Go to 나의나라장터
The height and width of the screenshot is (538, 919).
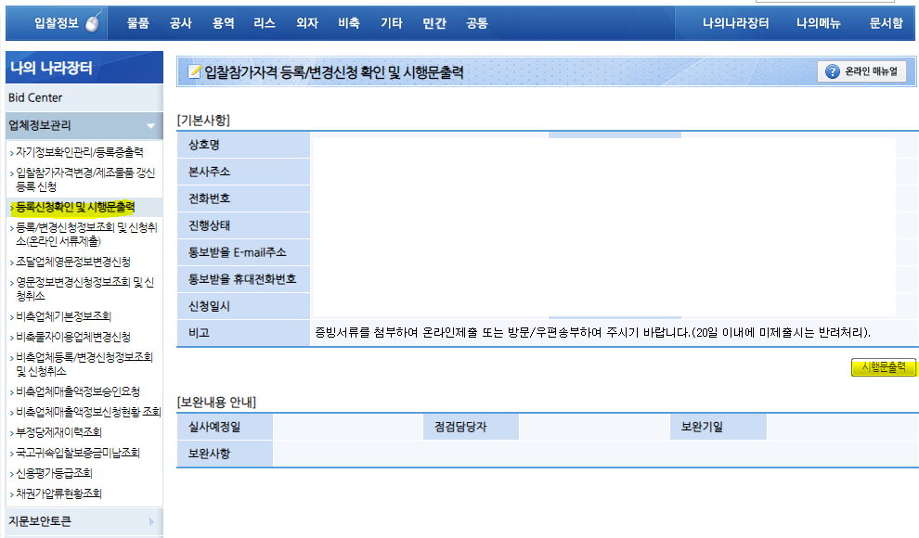(x=735, y=23)
